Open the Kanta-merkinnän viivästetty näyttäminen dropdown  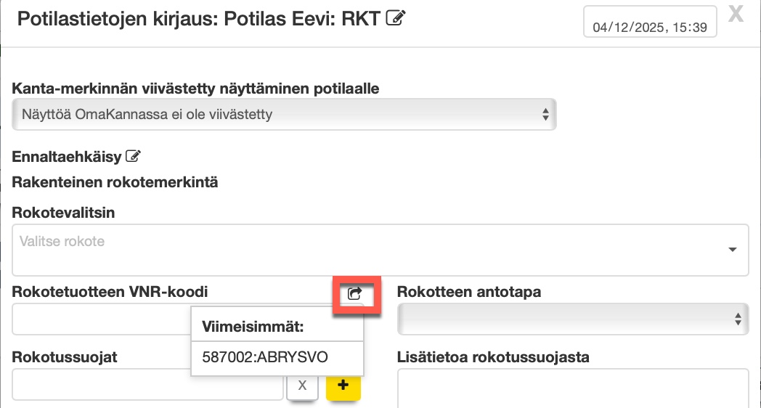(x=284, y=114)
